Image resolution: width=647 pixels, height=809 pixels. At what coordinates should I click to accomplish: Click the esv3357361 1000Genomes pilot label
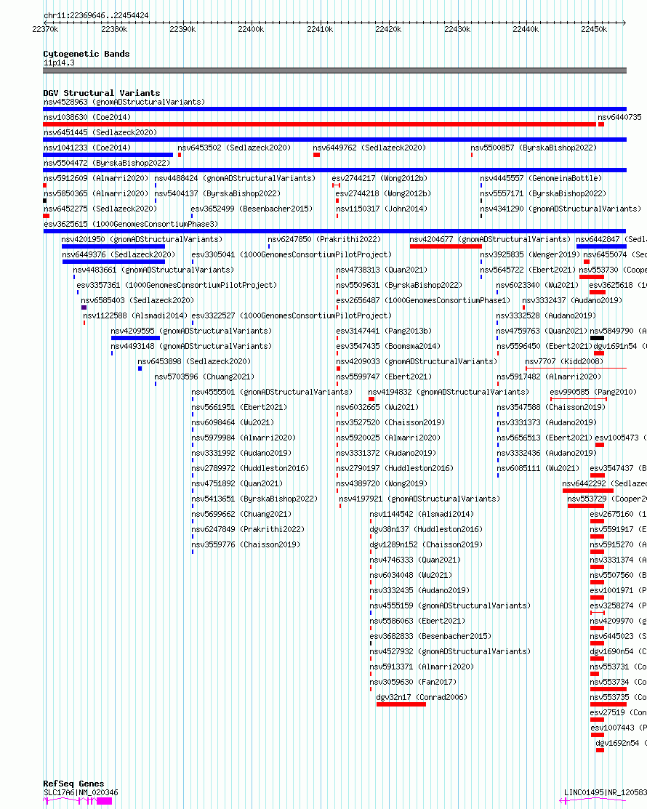[177, 286]
